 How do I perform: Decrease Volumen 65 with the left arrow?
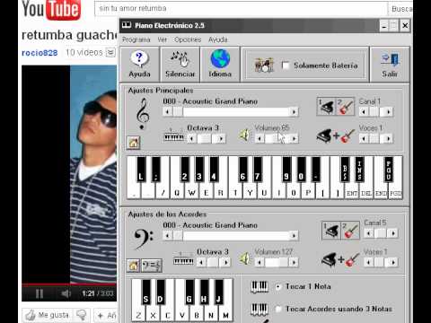(x=259, y=138)
